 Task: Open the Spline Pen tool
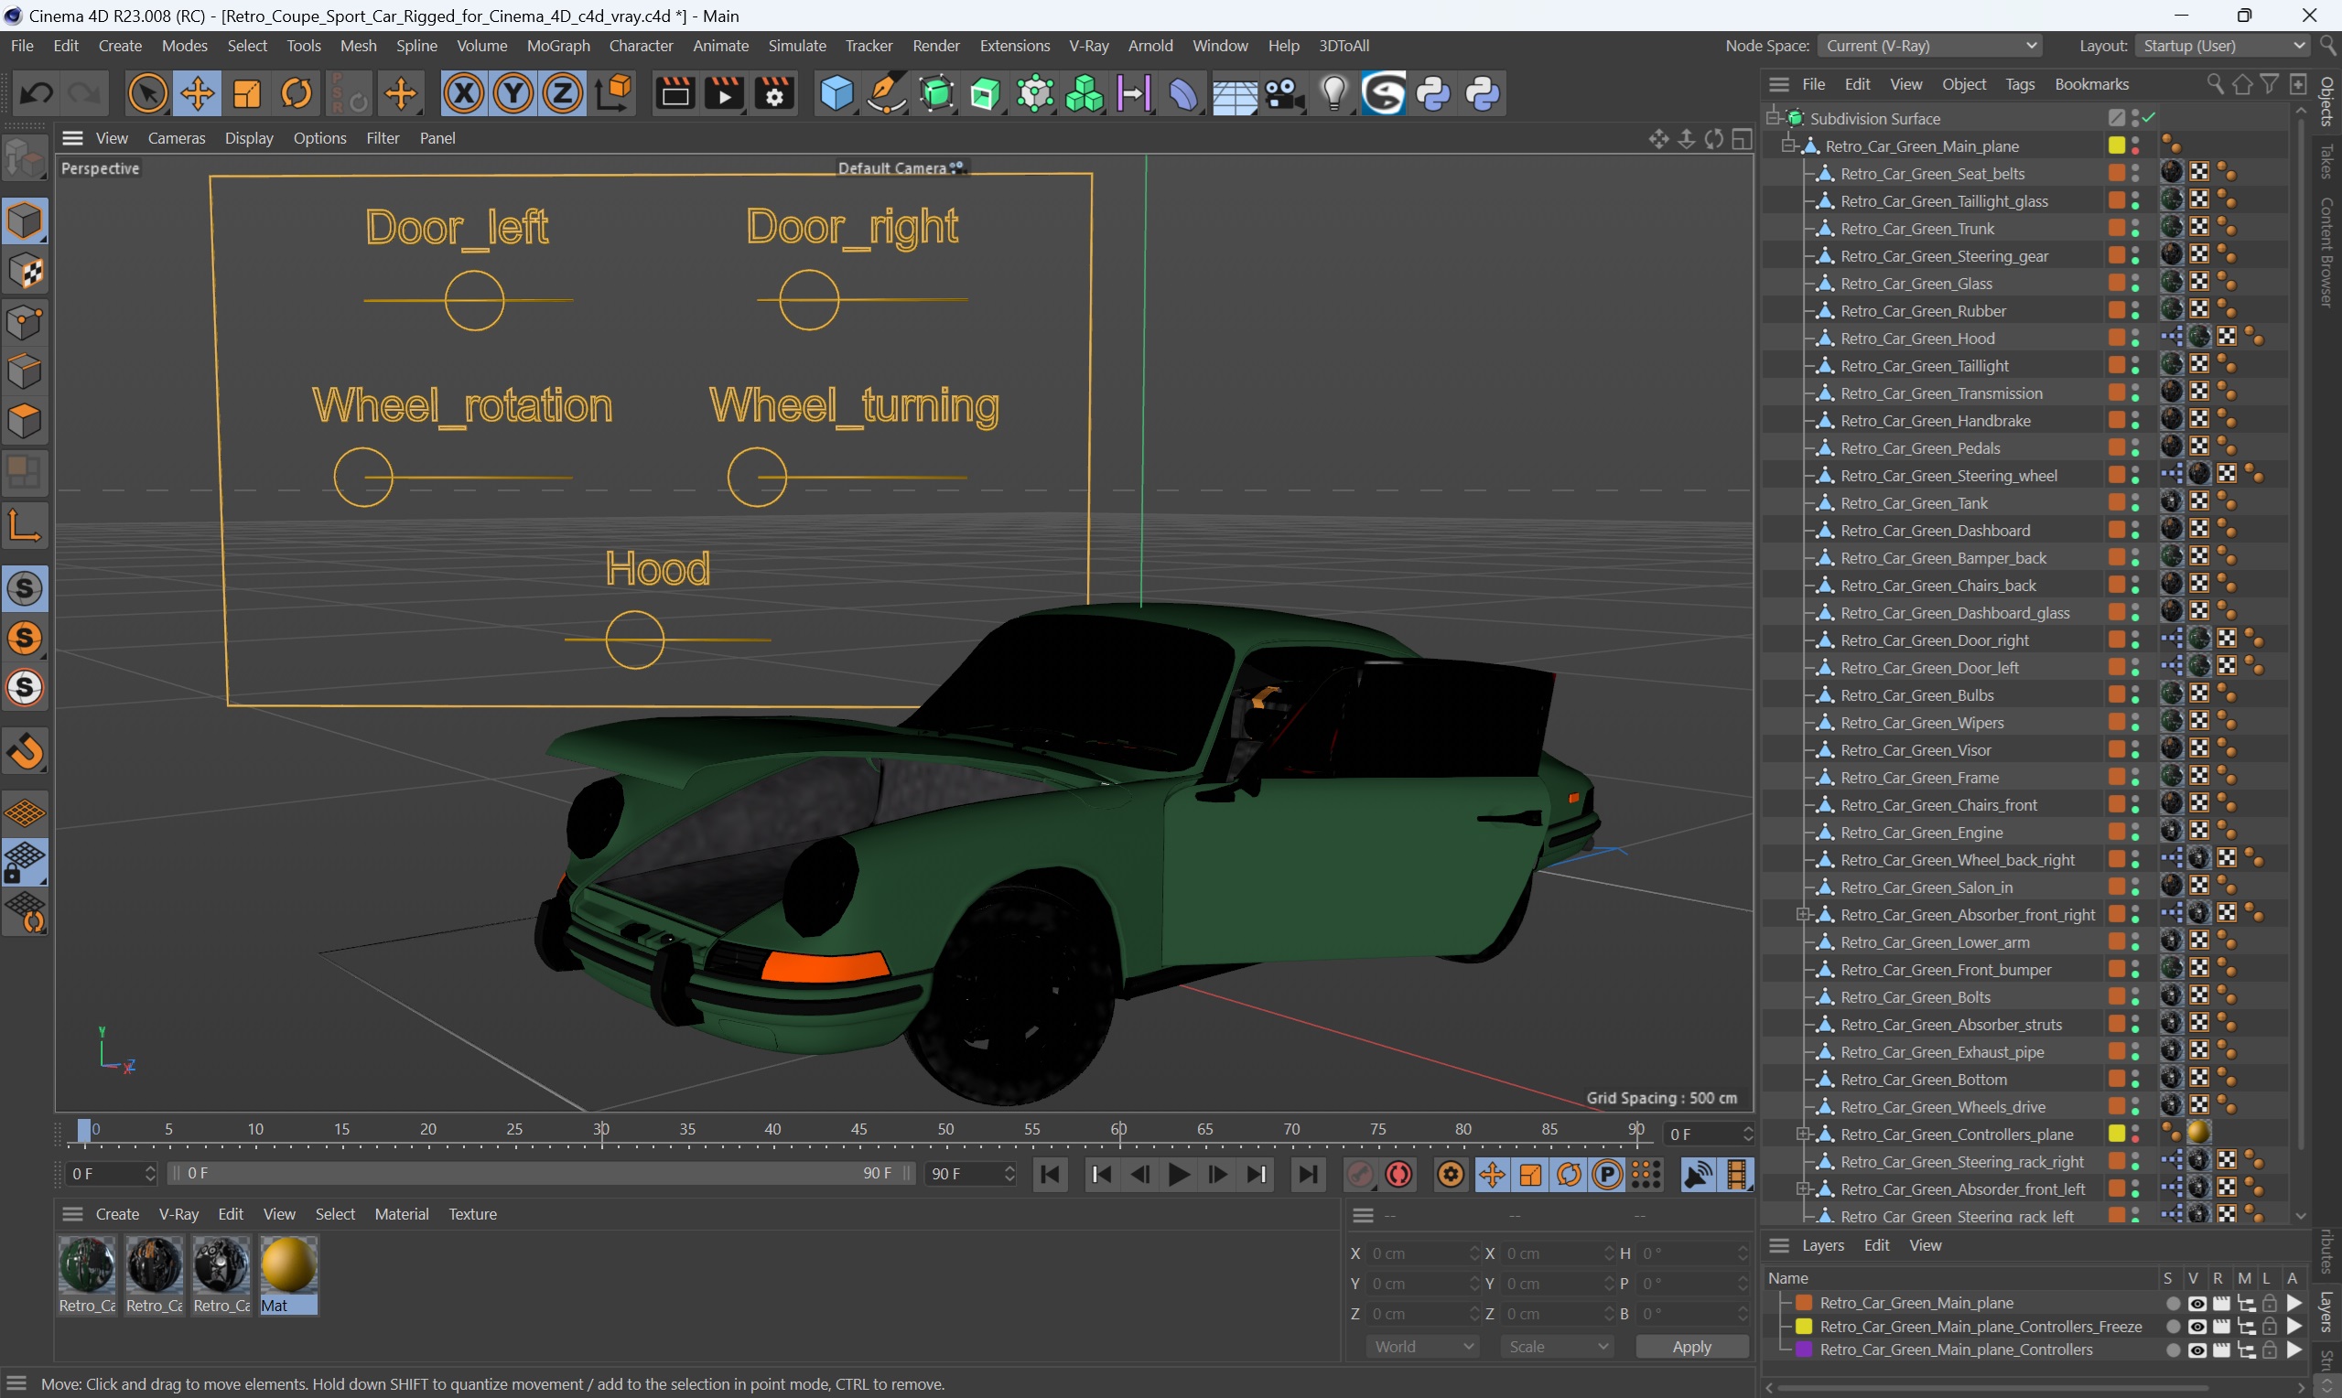pos(886,93)
